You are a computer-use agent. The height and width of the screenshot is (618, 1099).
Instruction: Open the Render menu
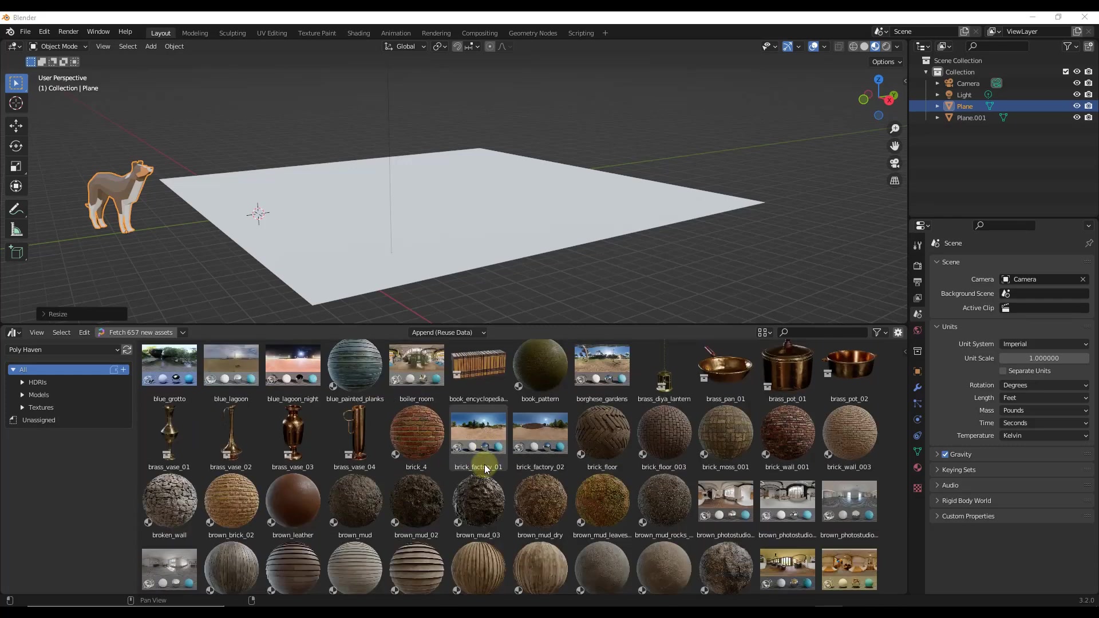point(68,31)
